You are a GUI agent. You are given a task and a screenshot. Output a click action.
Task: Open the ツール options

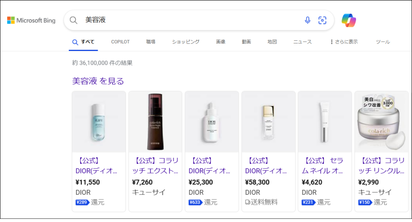point(383,42)
